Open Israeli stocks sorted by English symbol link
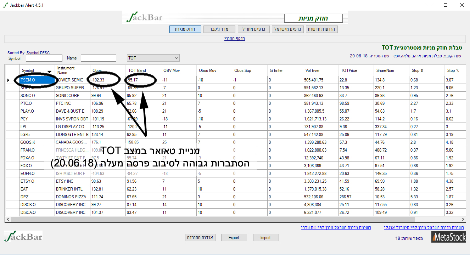Viewport: 470px width, 255px height. point(424,227)
